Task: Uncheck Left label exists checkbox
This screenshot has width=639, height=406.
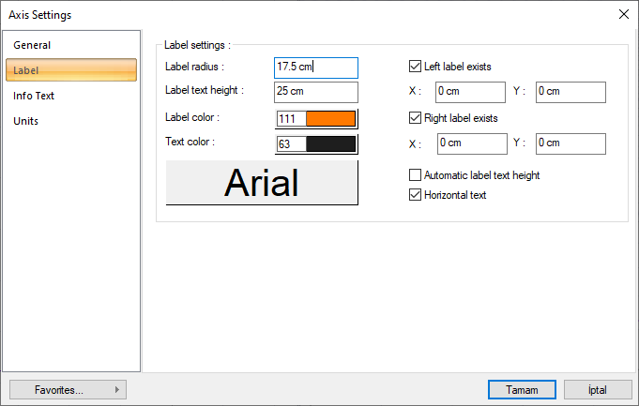Action: pos(416,68)
